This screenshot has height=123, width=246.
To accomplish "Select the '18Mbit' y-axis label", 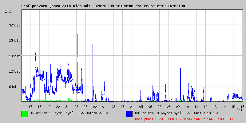I will 14,56.
